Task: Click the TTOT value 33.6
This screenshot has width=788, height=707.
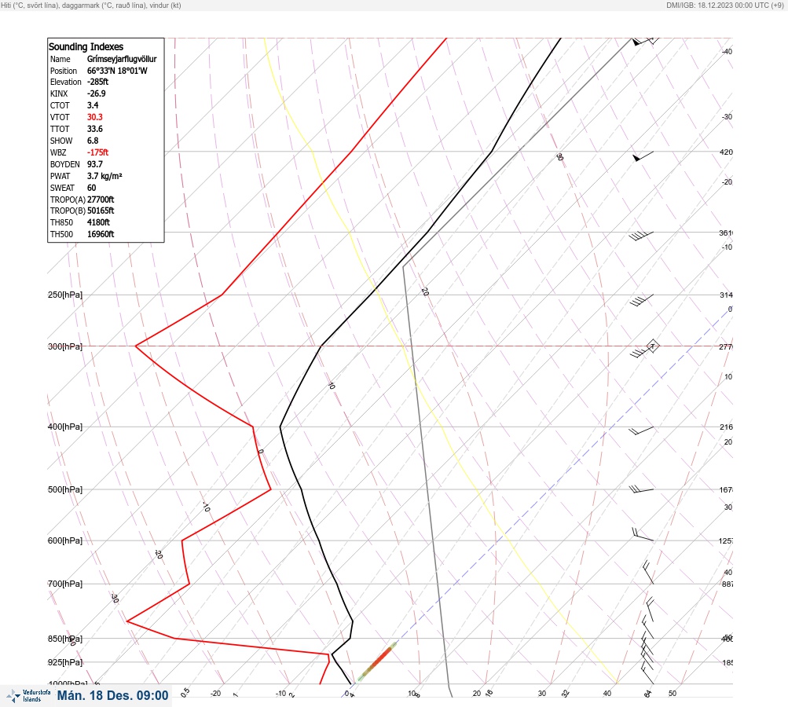Action: 95,129
